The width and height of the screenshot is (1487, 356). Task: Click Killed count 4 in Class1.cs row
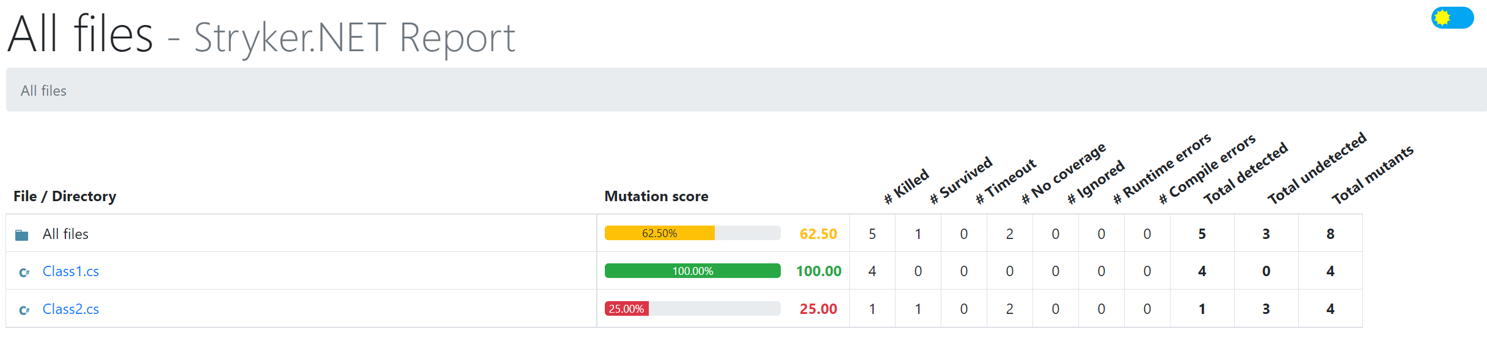coord(872,271)
